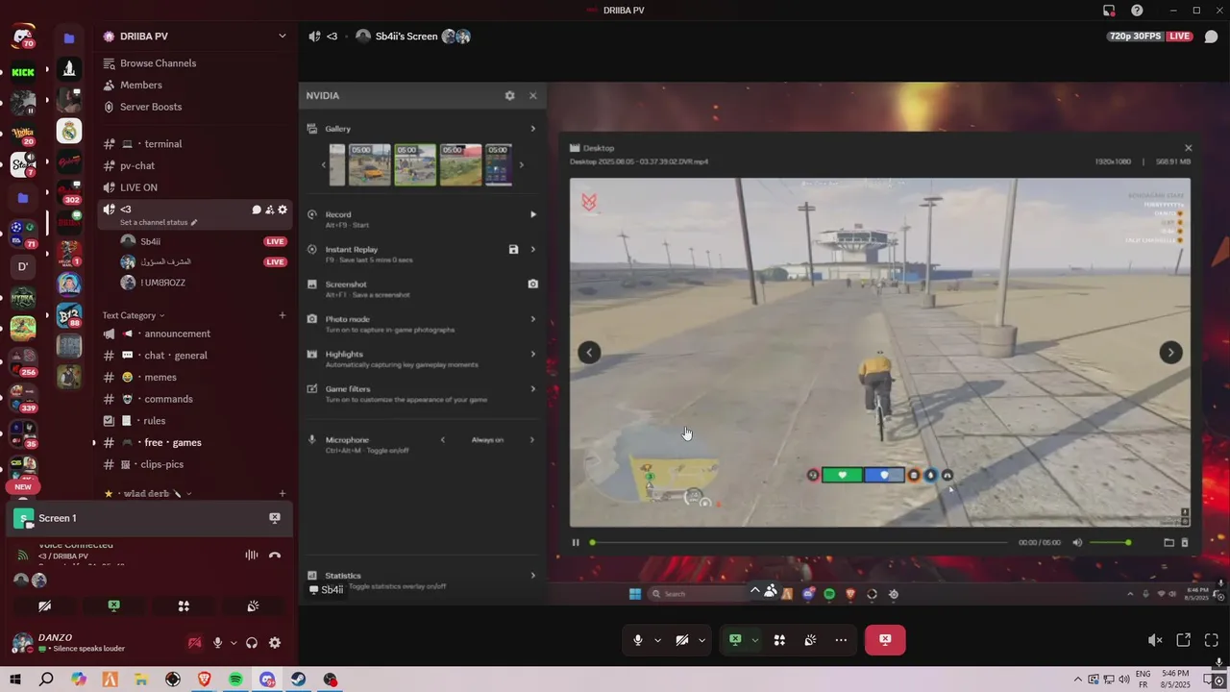This screenshot has height=692, width=1230.
Task: Open the Real Madrid crest server
Action: click(69, 130)
